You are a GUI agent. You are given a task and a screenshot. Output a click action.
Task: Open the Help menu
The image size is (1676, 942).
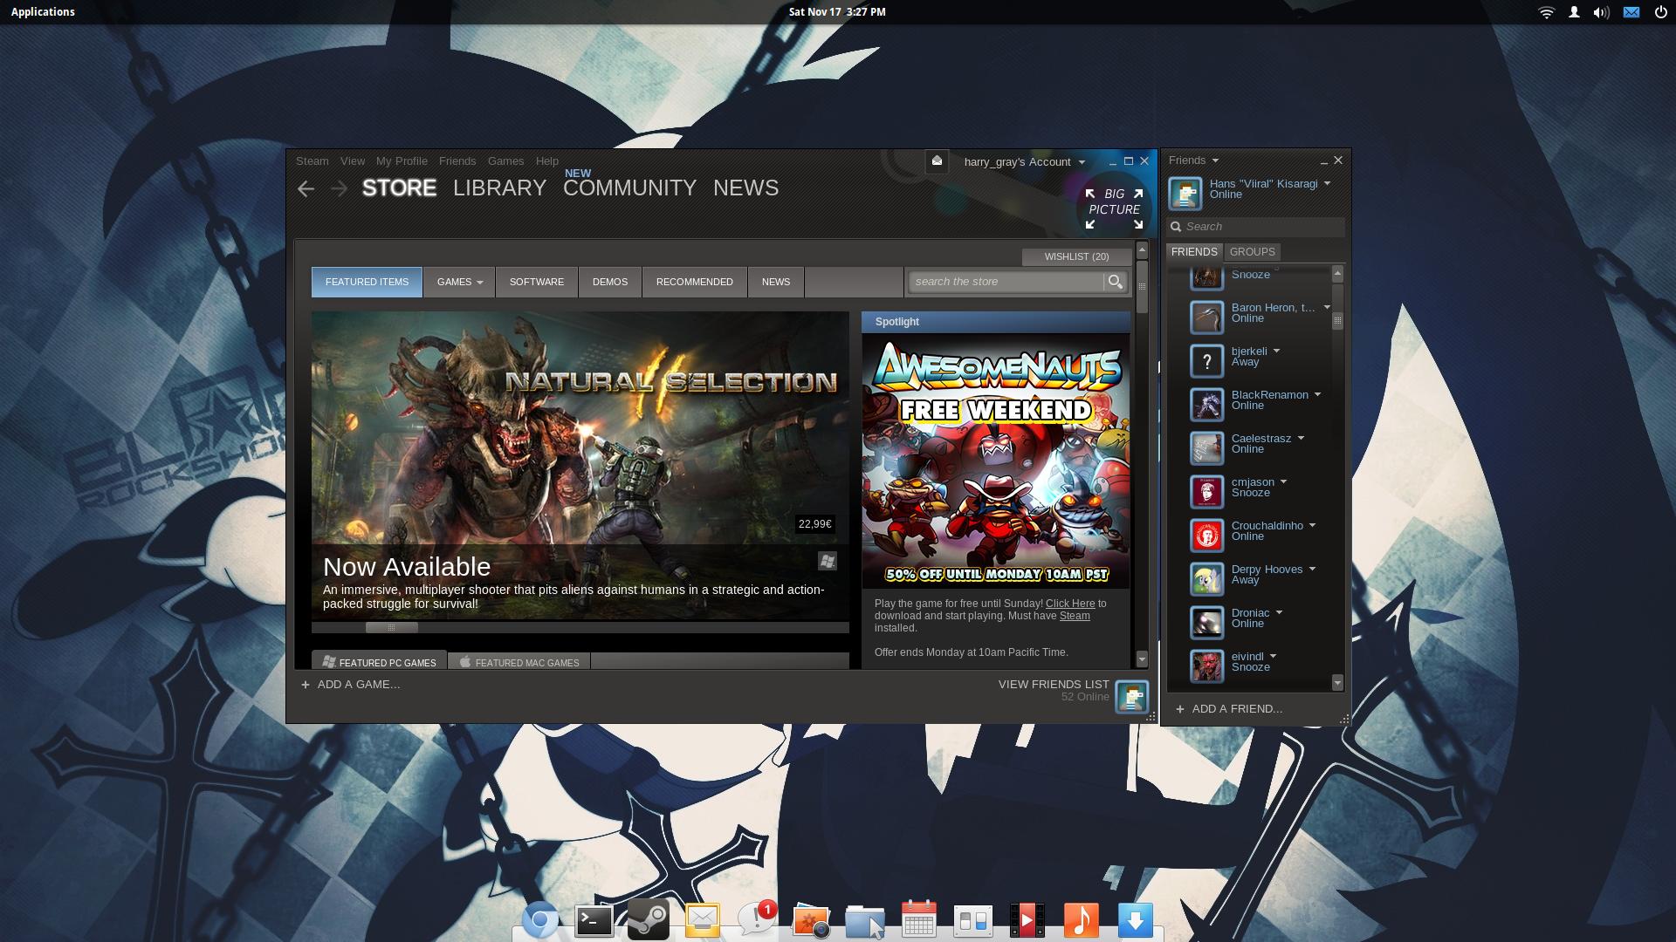(547, 161)
